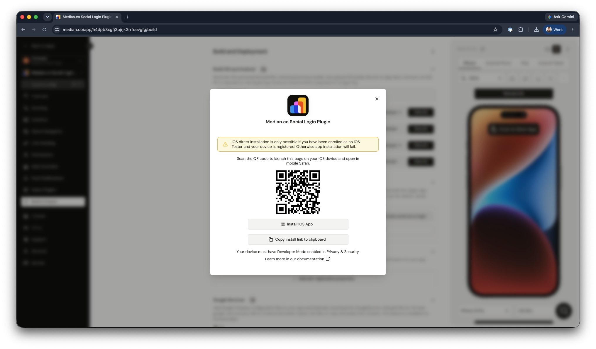
Task: Click the 'Median.co Social Login Plugin' dialog title
Action: [x=298, y=122]
